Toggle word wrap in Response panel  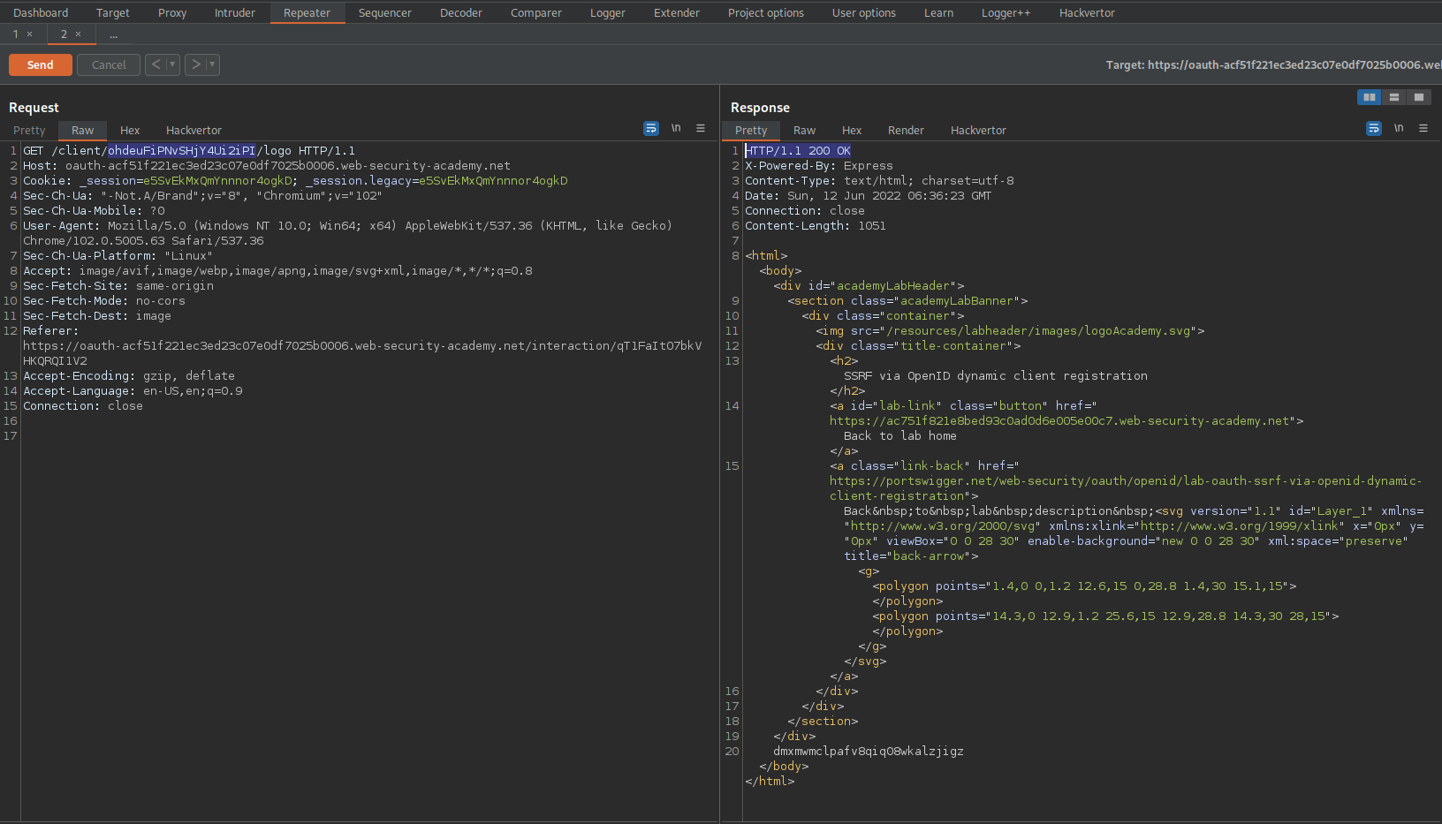tap(1374, 128)
